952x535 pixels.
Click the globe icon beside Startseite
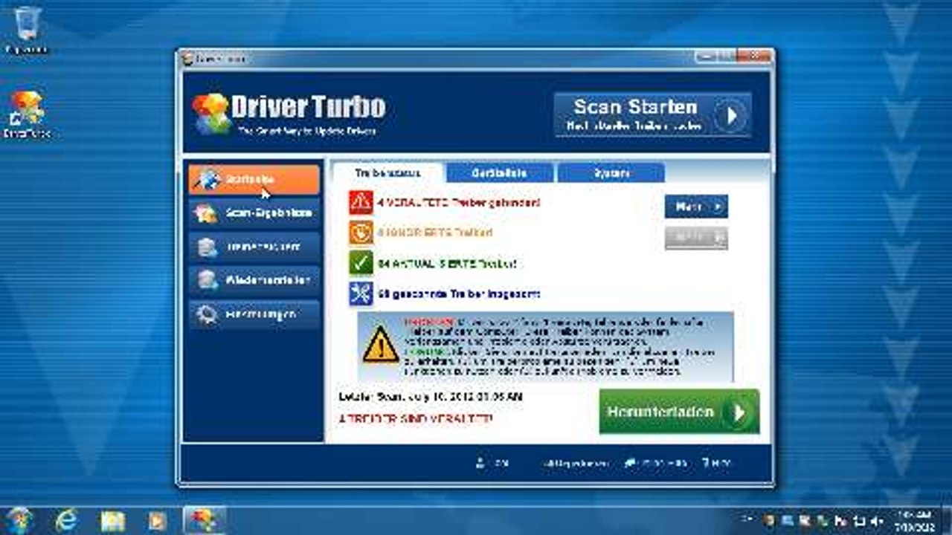click(x=208, y=179)
